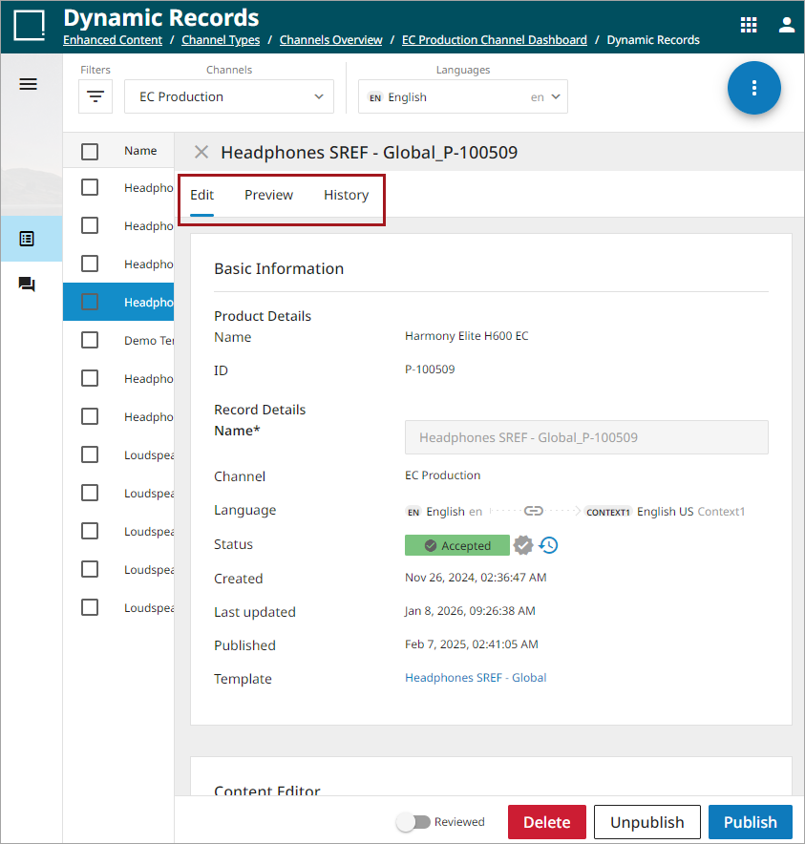Switch to the History tab
The height and width of the screenshot is (844, 805).
346,195
